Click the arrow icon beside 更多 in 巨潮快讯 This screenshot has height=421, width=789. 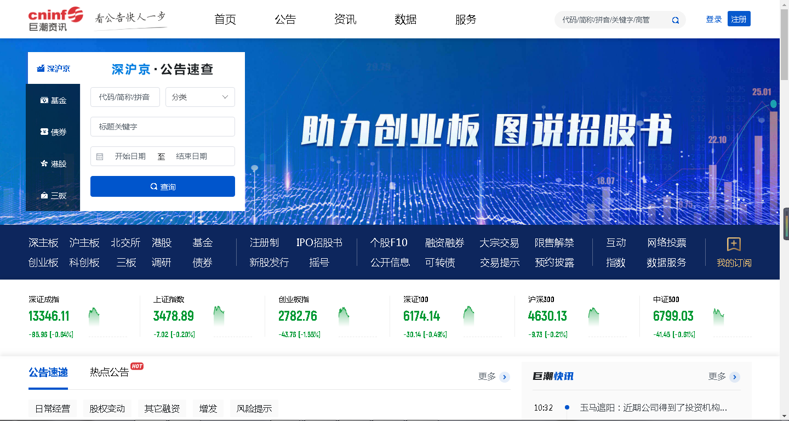tap(735, 377)
